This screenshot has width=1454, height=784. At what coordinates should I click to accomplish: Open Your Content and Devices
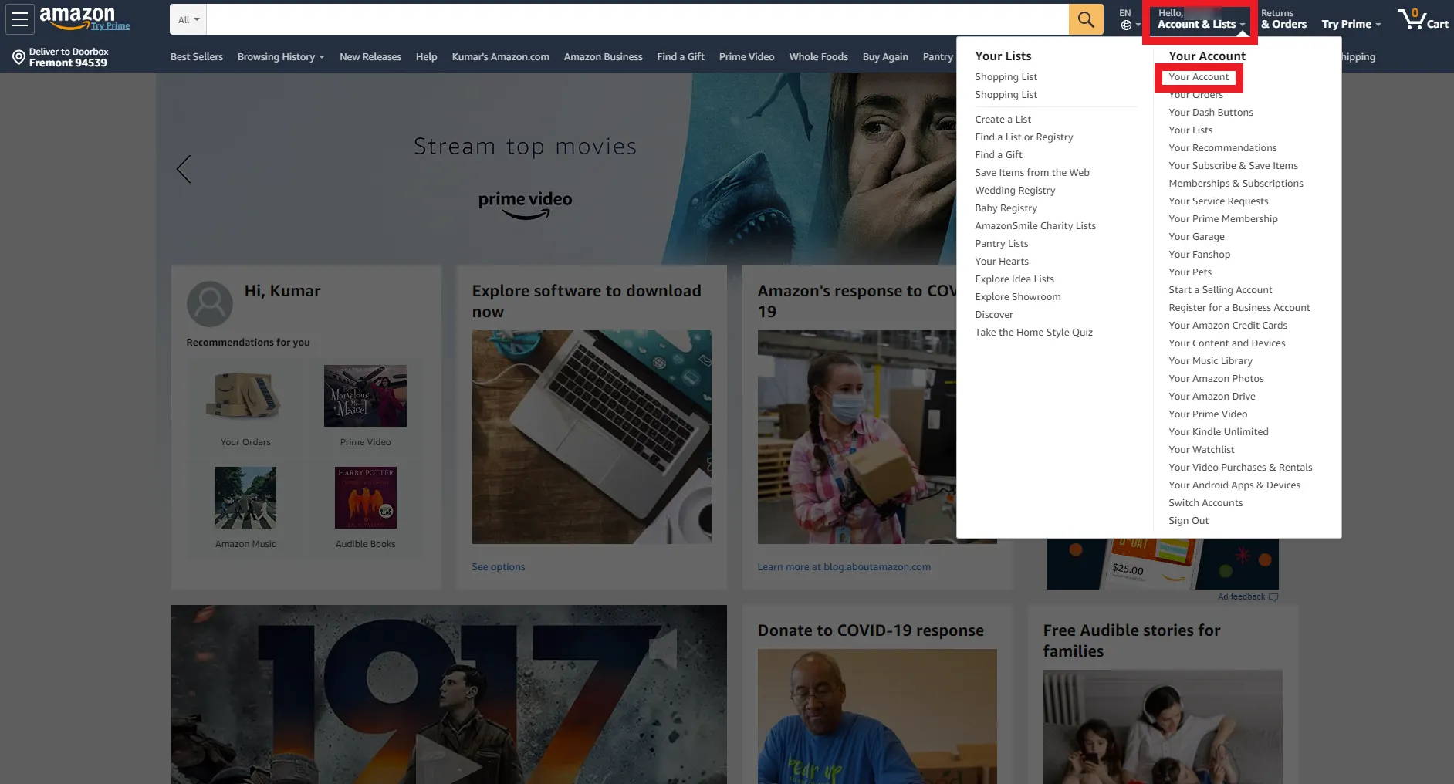pyautogui.click(x=1226, y=343)
